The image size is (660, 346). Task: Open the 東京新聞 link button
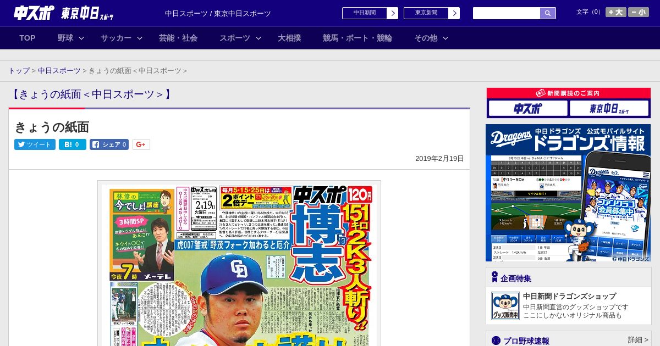click(426, 13)
